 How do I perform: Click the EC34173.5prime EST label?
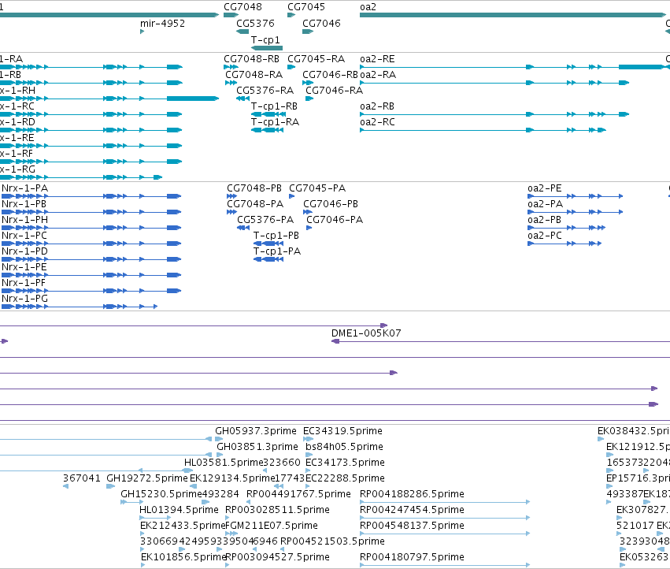click(x=346, y=463)
